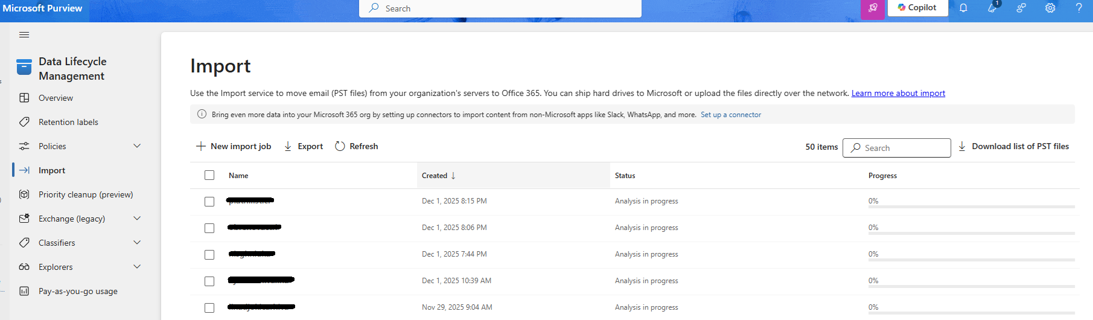The image size is (1093, 320).
Task: Select the row created Dec 1, 2025 10:39 AM
Action: point(209,281)
